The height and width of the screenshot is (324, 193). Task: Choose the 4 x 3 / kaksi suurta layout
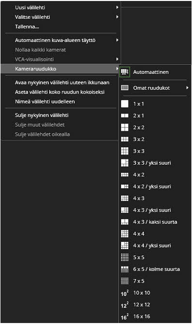pyautogui.click(x=155, y=222)
